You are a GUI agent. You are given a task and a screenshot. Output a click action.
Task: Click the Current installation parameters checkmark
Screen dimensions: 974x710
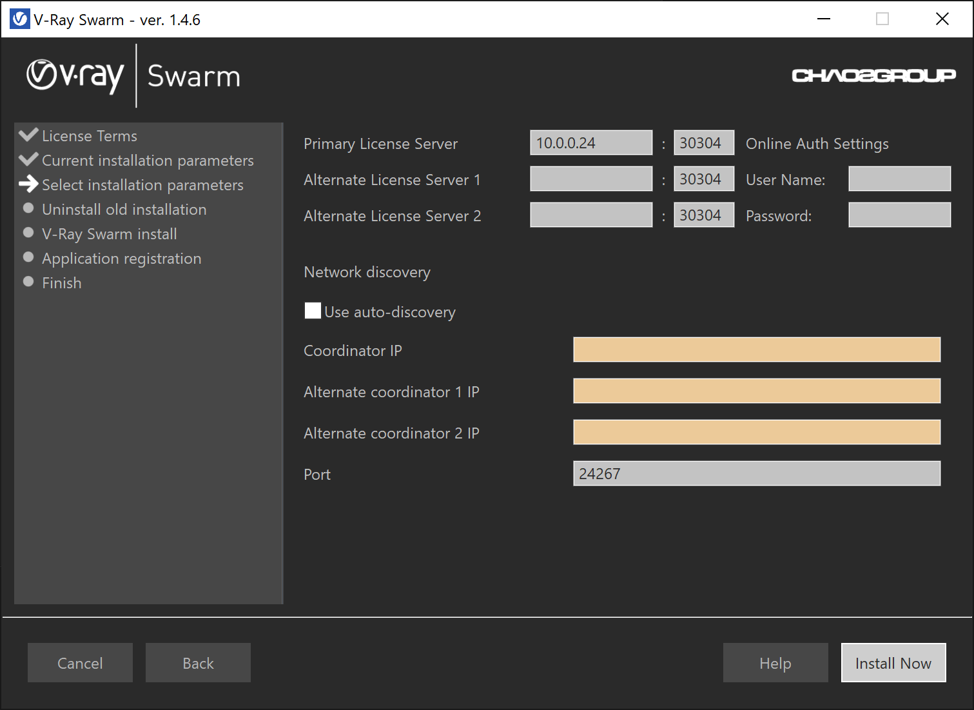coord(28,159)
